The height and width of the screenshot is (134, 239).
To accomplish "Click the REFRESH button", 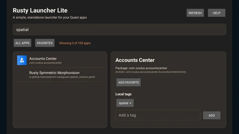I will click(195, 13).
